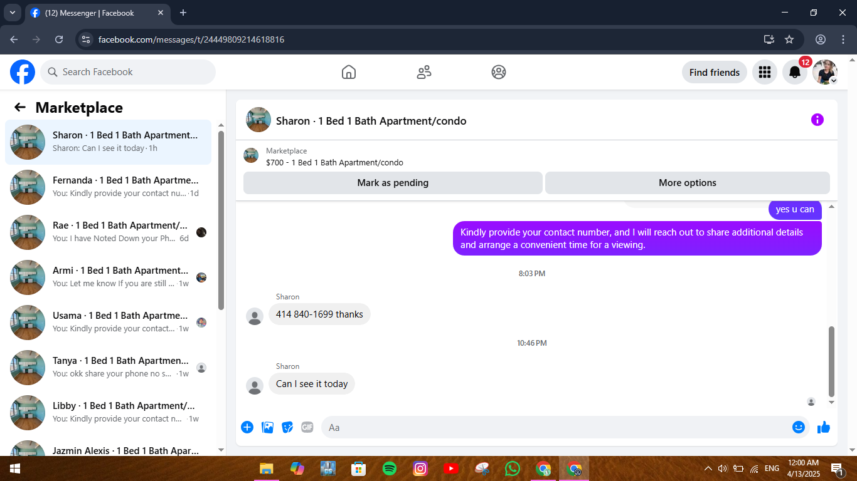Viewport: 857px width, 481px height.
Task: Attach a photo using the image icon
Action: pos(267,427)
